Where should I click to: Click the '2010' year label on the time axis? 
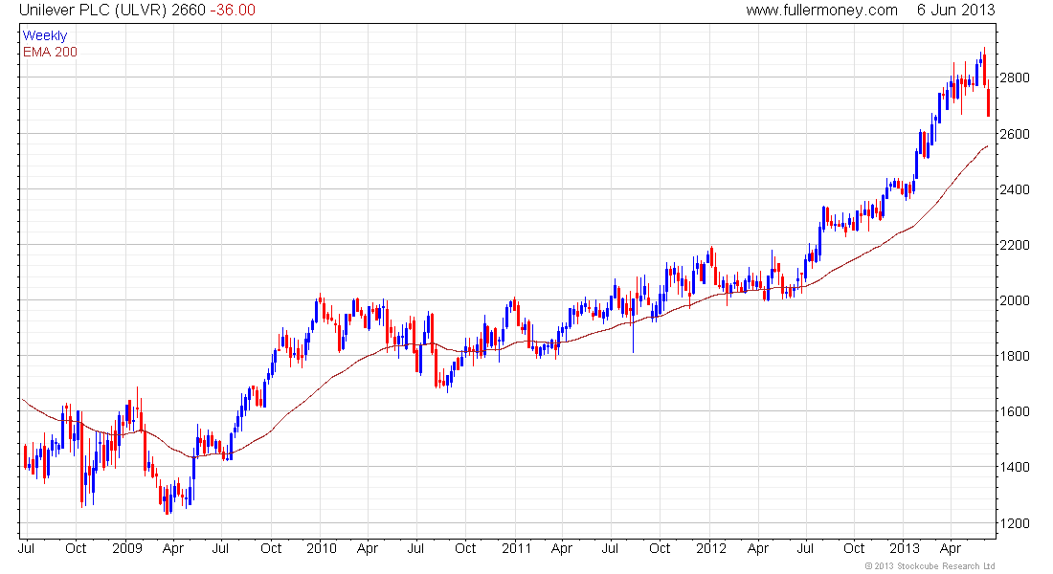tap(322, 548)
